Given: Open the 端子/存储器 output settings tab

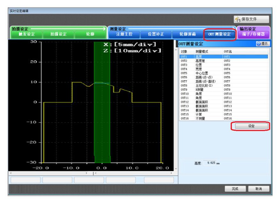Looking at the screenshot, I should point(253,34).
